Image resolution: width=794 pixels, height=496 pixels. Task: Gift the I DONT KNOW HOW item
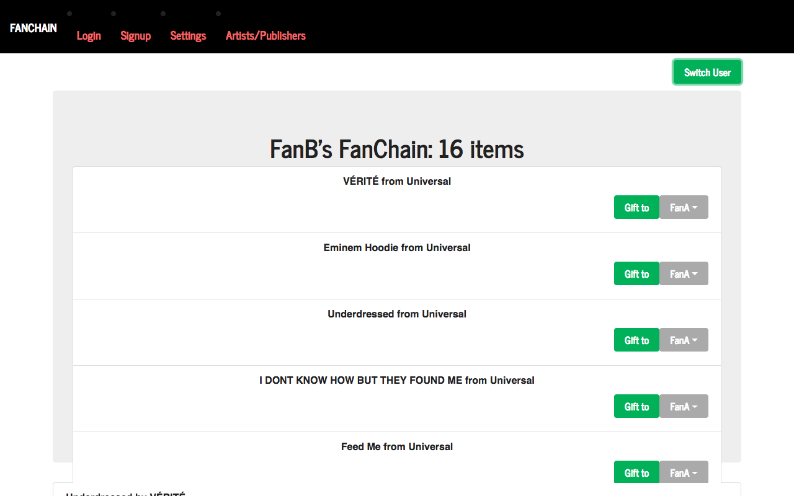coord(636,406)
